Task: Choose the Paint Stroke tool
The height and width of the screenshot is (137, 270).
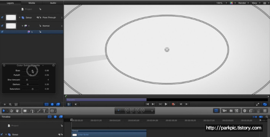Action: (x=39, y=111)
